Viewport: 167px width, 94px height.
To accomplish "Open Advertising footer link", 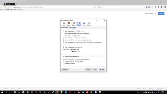I will click(5, 89).
